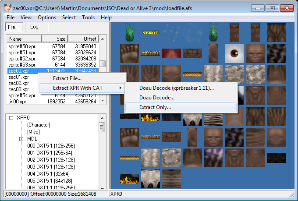
Task: Click the file list scrollbar thumb
Action: (x=103, y=63)
